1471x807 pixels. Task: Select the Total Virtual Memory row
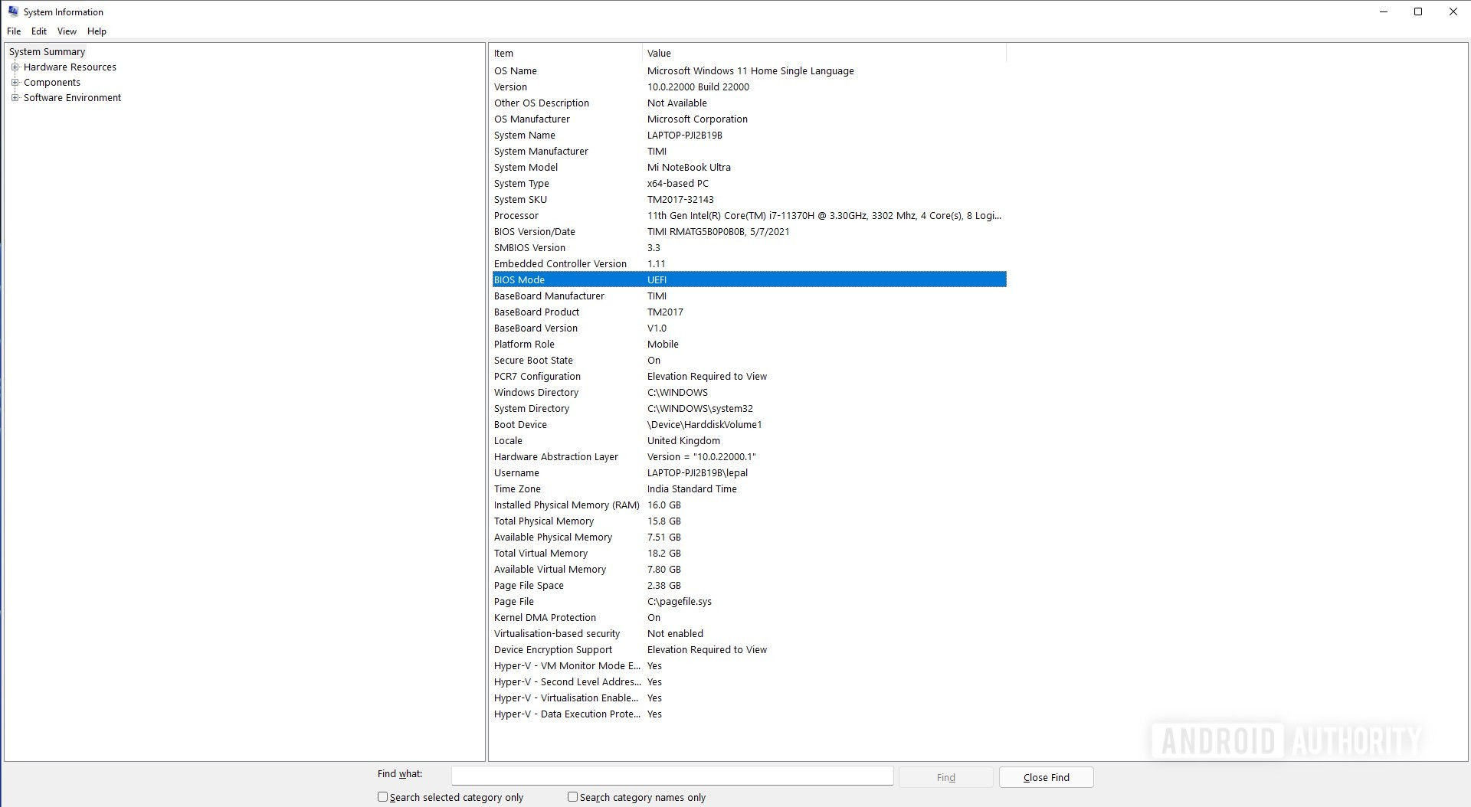(749, 553)
